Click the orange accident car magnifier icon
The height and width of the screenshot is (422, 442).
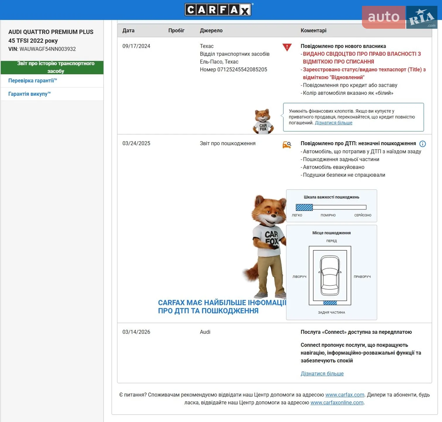[x=287, y=145]
